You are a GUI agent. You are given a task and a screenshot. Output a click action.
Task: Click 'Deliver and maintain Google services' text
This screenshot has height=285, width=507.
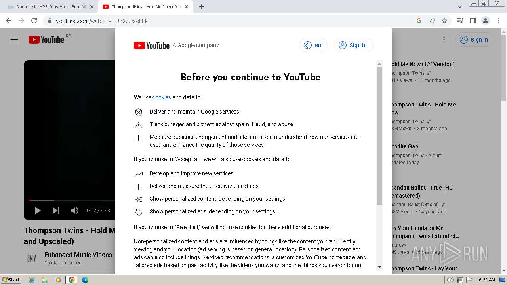coord(194,112)
